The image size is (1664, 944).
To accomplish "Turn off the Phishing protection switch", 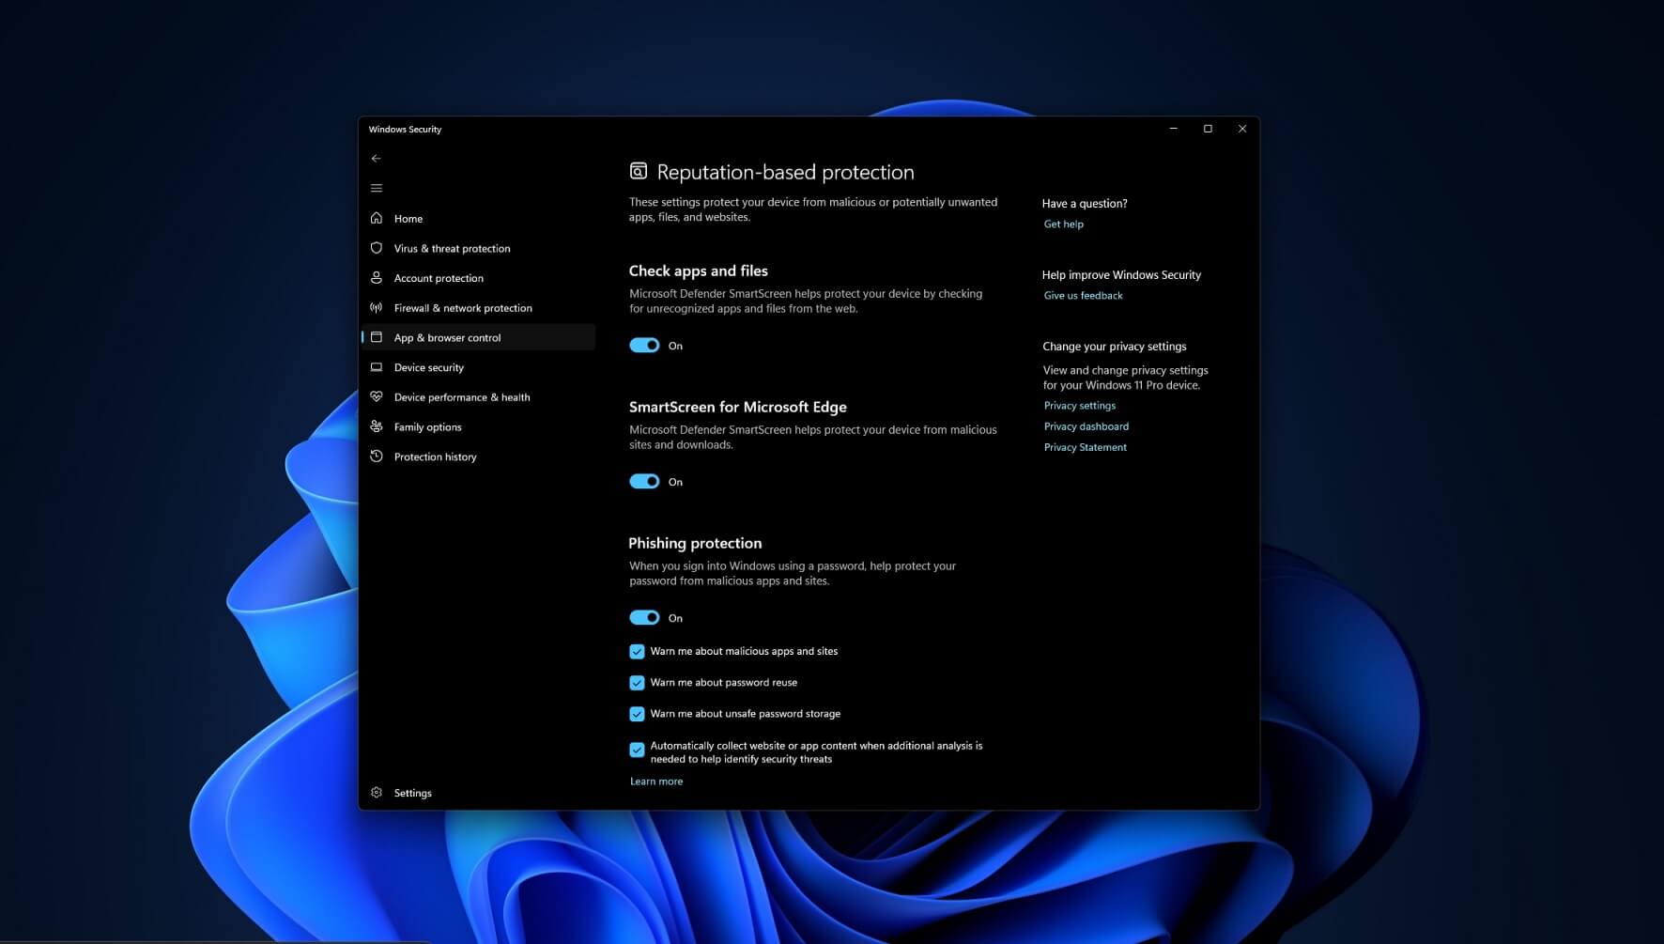I will tap(644, 617).
